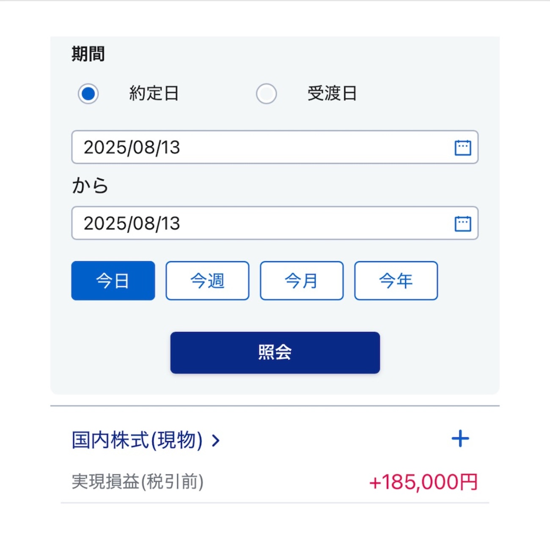Screen dimensions: 550x549
Task: Click the 期間 section heading
Action: coord(88,54)
